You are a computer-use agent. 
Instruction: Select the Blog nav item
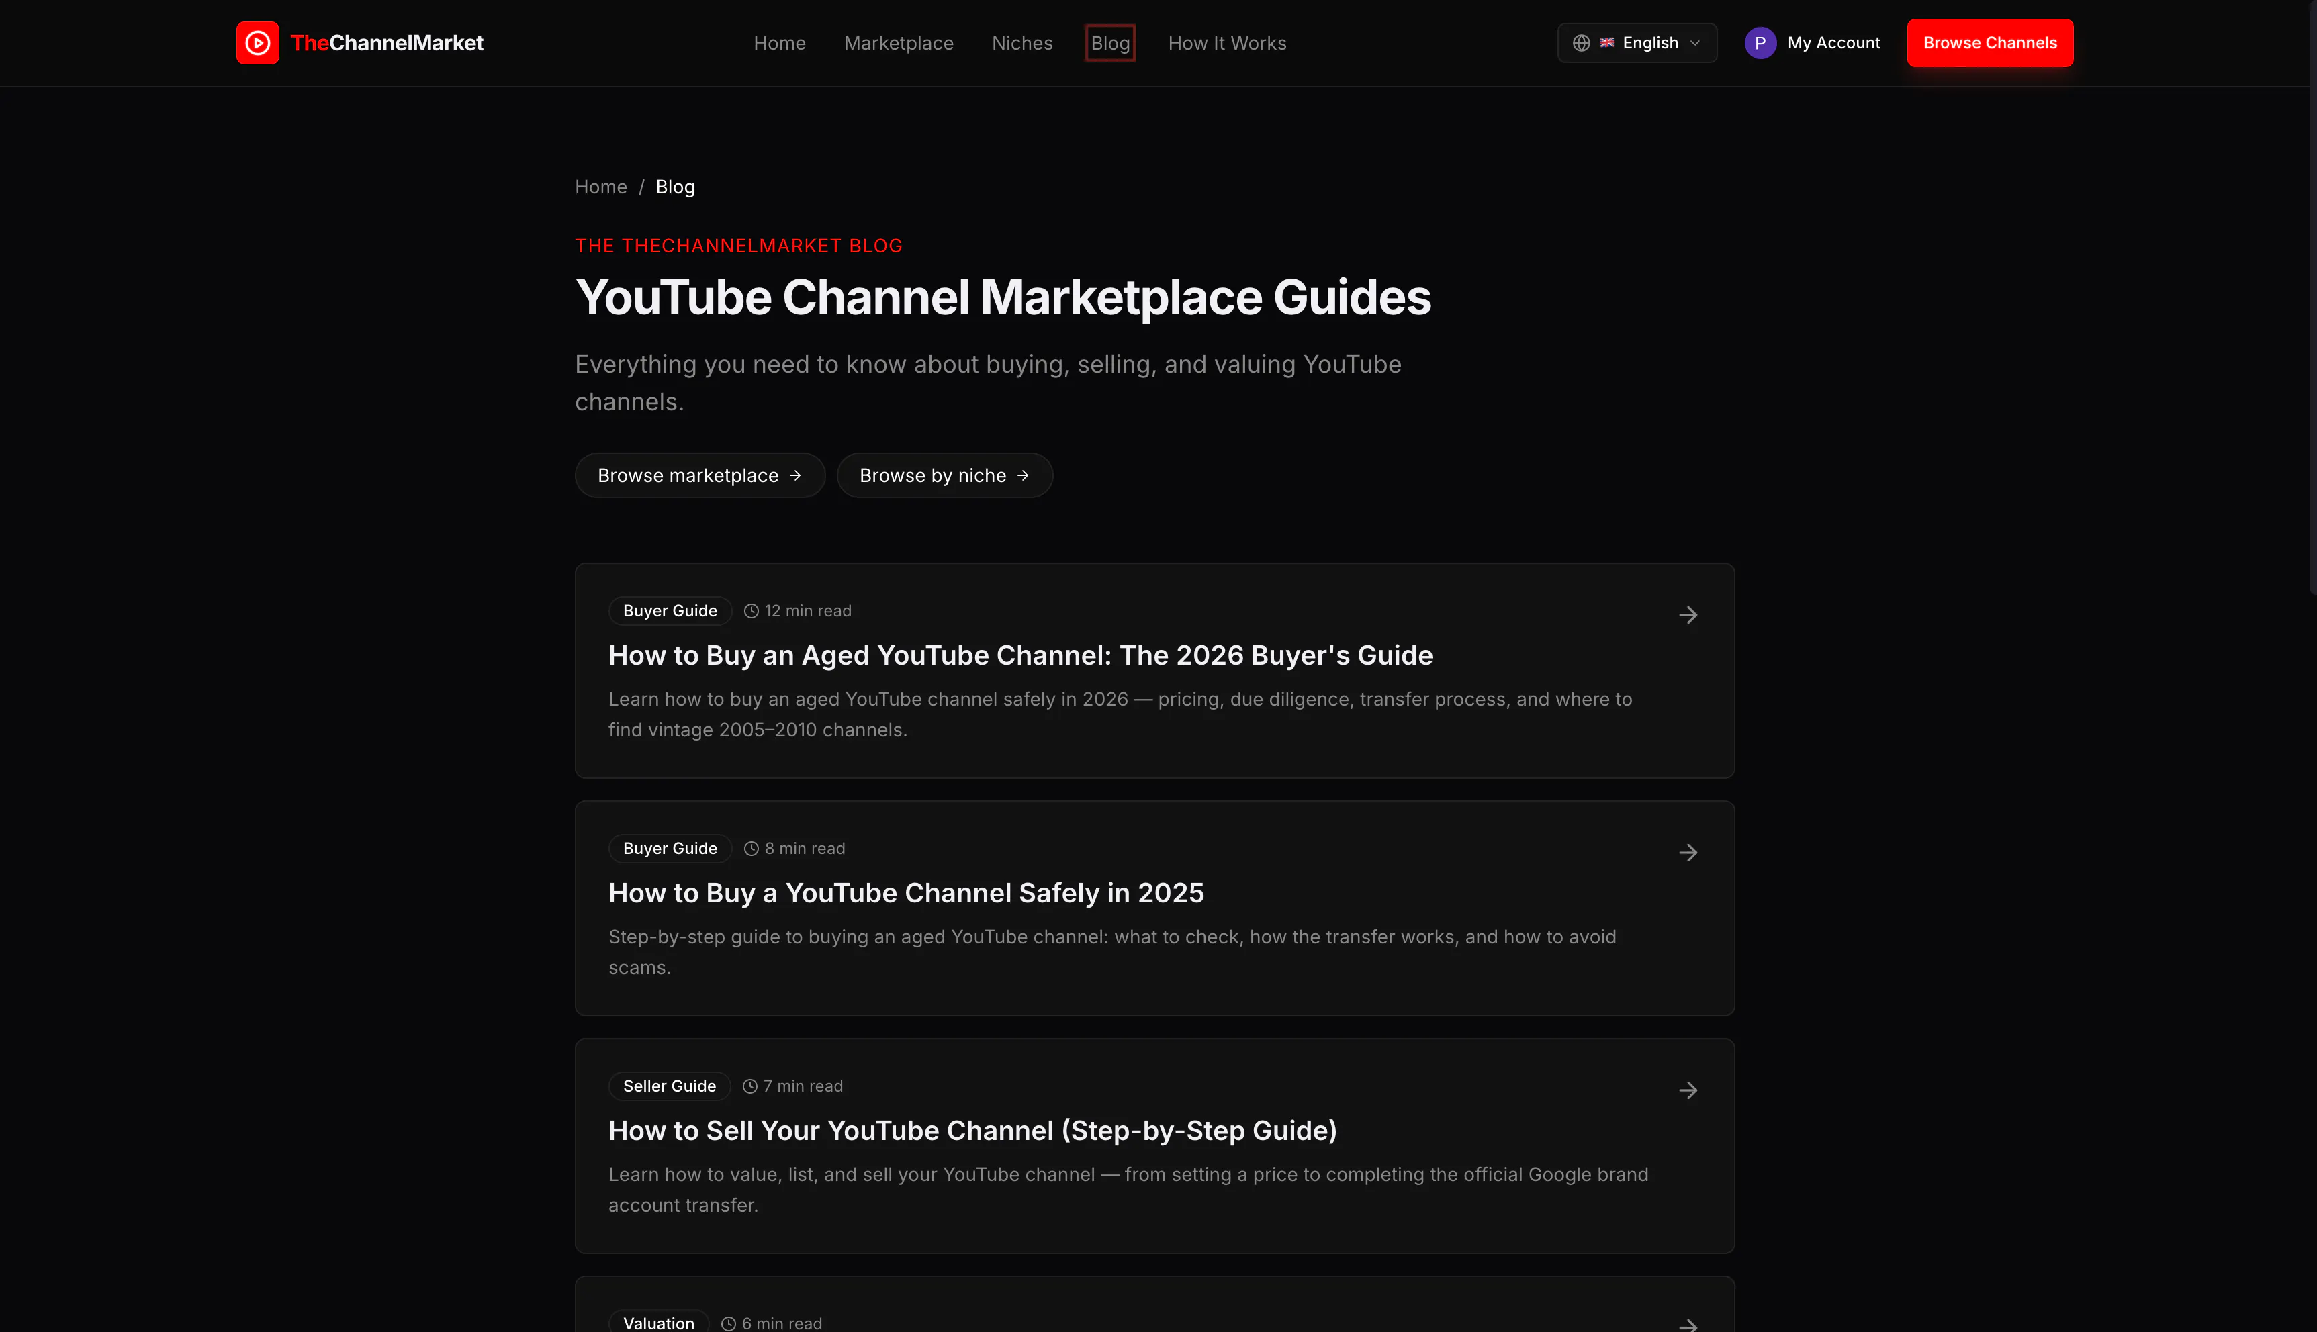[1110, 43]
